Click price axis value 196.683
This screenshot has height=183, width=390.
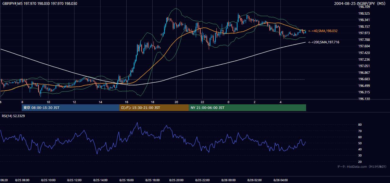click(x=364, y=79)
